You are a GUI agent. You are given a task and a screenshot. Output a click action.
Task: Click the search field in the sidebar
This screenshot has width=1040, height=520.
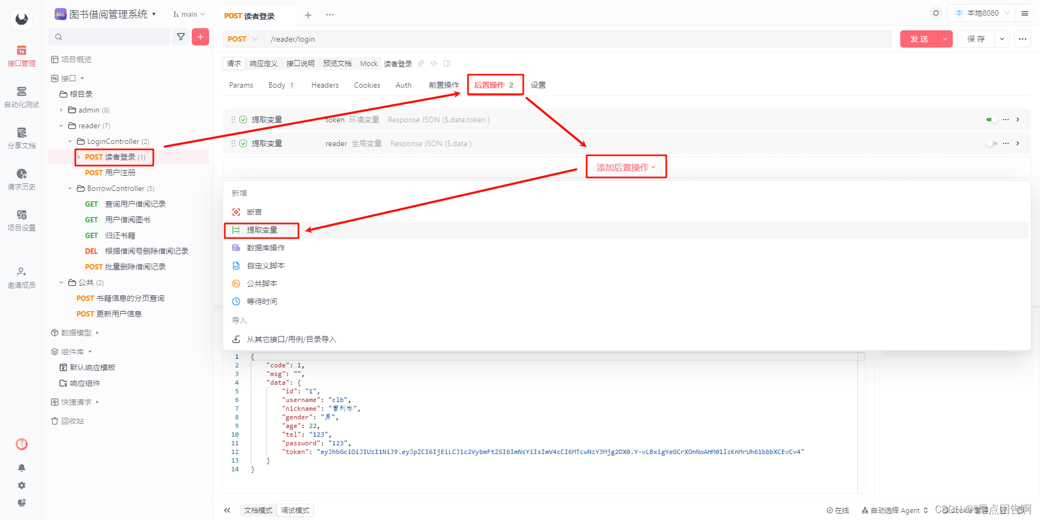(x=109, y=37)
